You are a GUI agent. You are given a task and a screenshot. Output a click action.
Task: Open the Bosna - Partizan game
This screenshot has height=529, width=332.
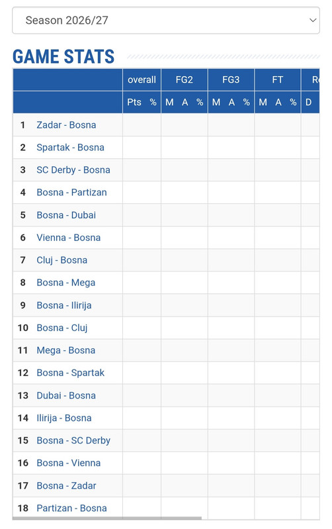[72, 193]
